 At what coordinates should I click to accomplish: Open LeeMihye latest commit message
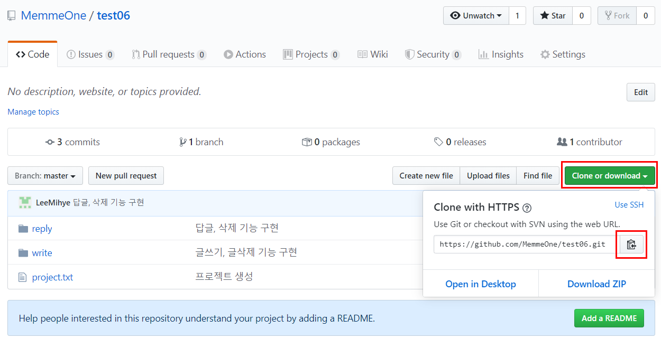(x=108, y=203)
